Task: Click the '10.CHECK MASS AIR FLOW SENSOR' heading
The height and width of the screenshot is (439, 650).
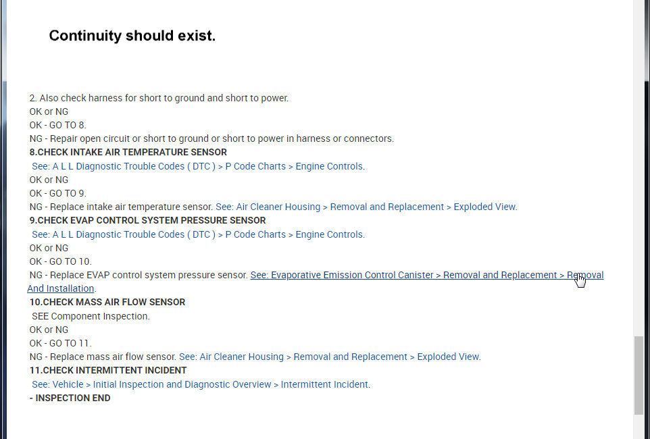Action: tap(107, 302)
